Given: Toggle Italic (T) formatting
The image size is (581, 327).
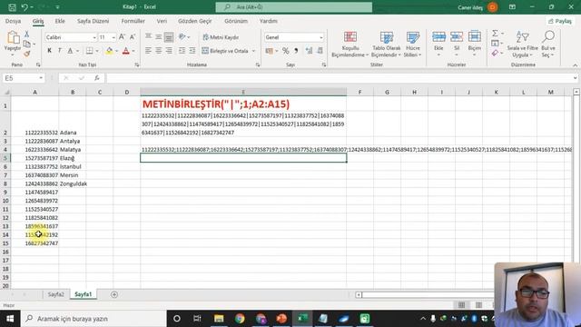Looking at the screenshot, I should click(x=60, y=51).
